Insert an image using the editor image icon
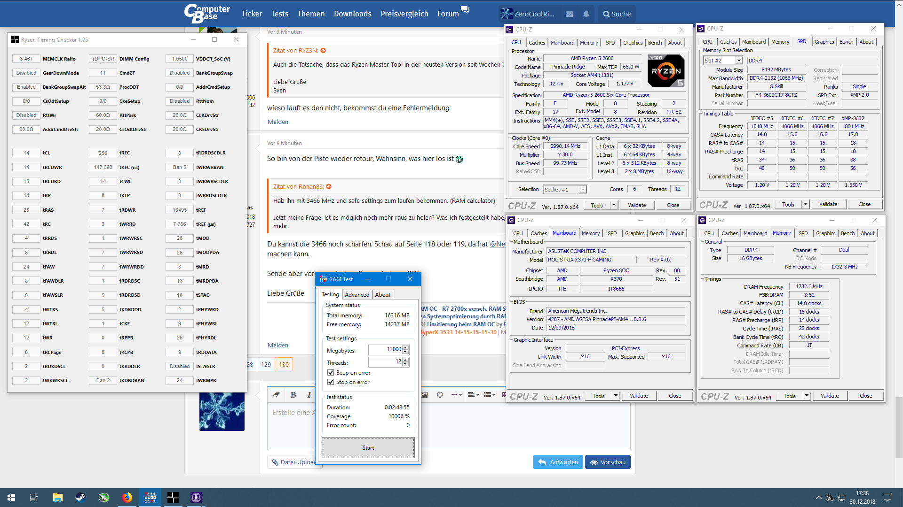 pyautogui.click(x=424, y=395)
